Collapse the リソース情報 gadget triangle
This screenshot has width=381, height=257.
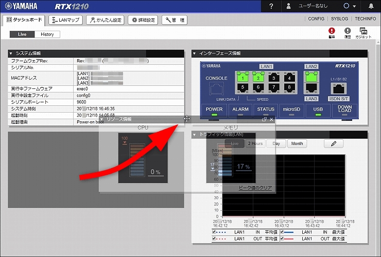point(102,119)
